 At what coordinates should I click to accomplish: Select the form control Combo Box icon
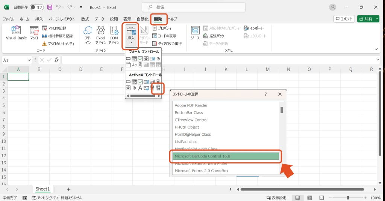click(x=134, y=59)
